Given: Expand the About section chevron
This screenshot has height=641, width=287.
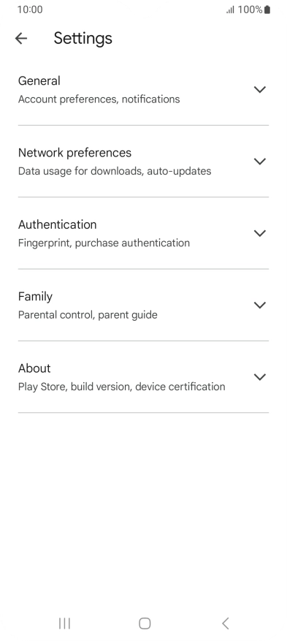Looking at the screenshot, I should coord(260,377).
